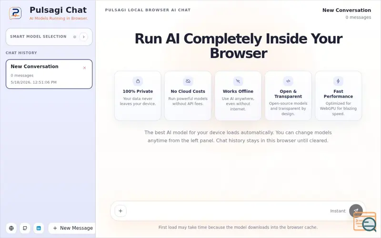Open the Instant mode selector
Screen dimensions: 381x238
pos(338,211)
